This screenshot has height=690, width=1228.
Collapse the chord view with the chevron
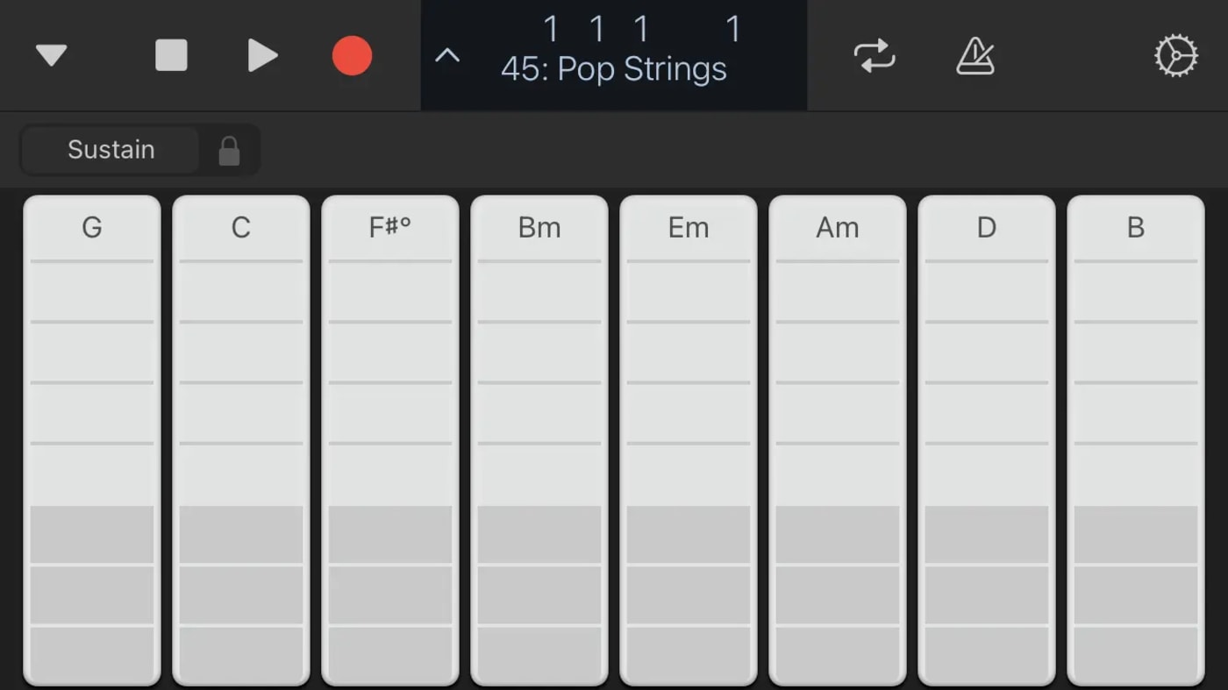pyautogui.click(x=447, y=54)
